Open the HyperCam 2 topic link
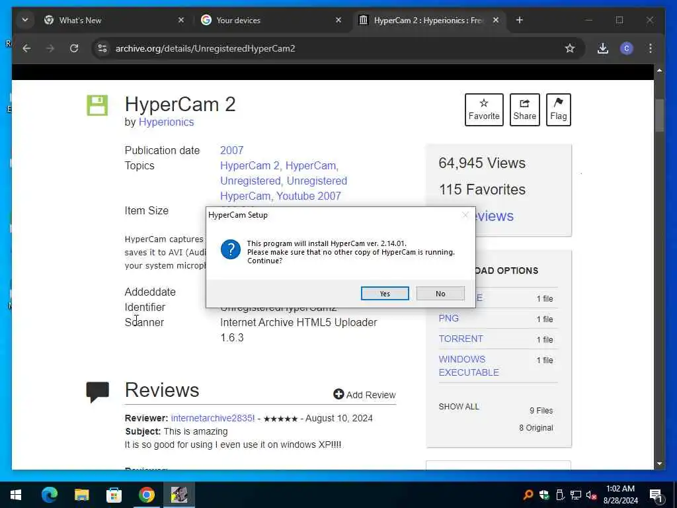This screenshot has width=677, height=508. (249, 165)
